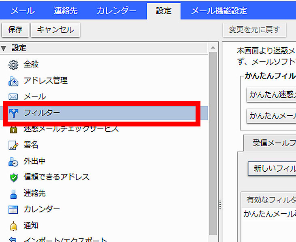Select 通知 in the settings list
Viewport: 296px width, 242px height.
click(31, 225)
